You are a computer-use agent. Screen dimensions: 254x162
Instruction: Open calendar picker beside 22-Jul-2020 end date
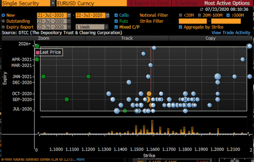coord(108,16)
